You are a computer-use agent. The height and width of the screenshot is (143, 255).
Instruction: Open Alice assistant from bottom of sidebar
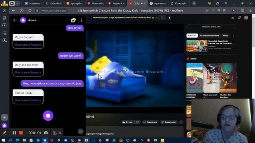click(x=4, y=126)
